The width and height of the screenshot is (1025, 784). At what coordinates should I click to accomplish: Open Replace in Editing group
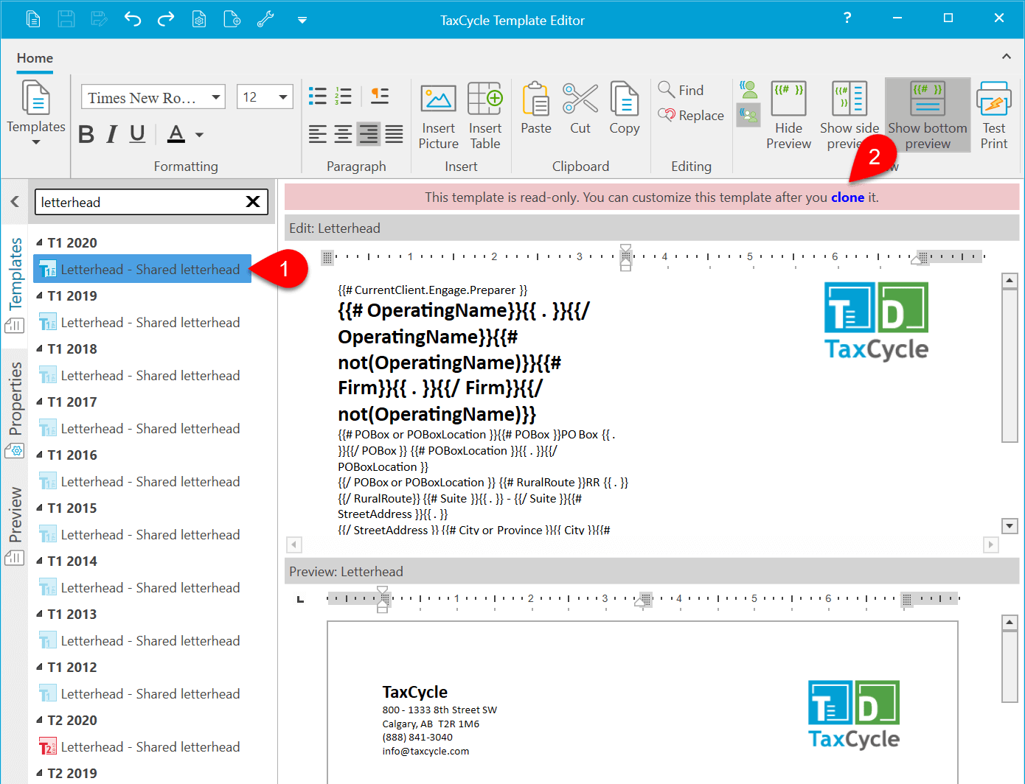[x=691, y=115]
